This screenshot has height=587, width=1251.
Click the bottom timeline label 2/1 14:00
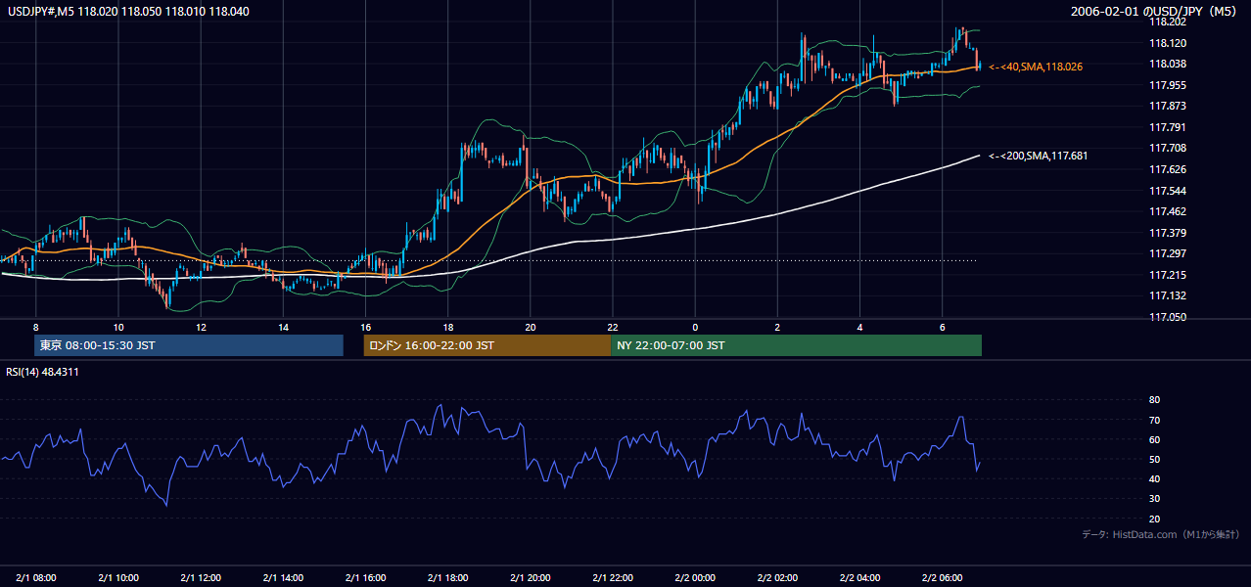[x=283, y=577]
